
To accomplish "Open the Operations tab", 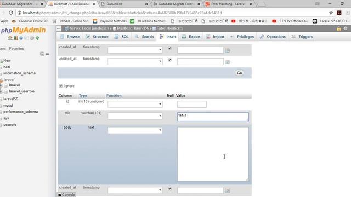I will (273, 37).
